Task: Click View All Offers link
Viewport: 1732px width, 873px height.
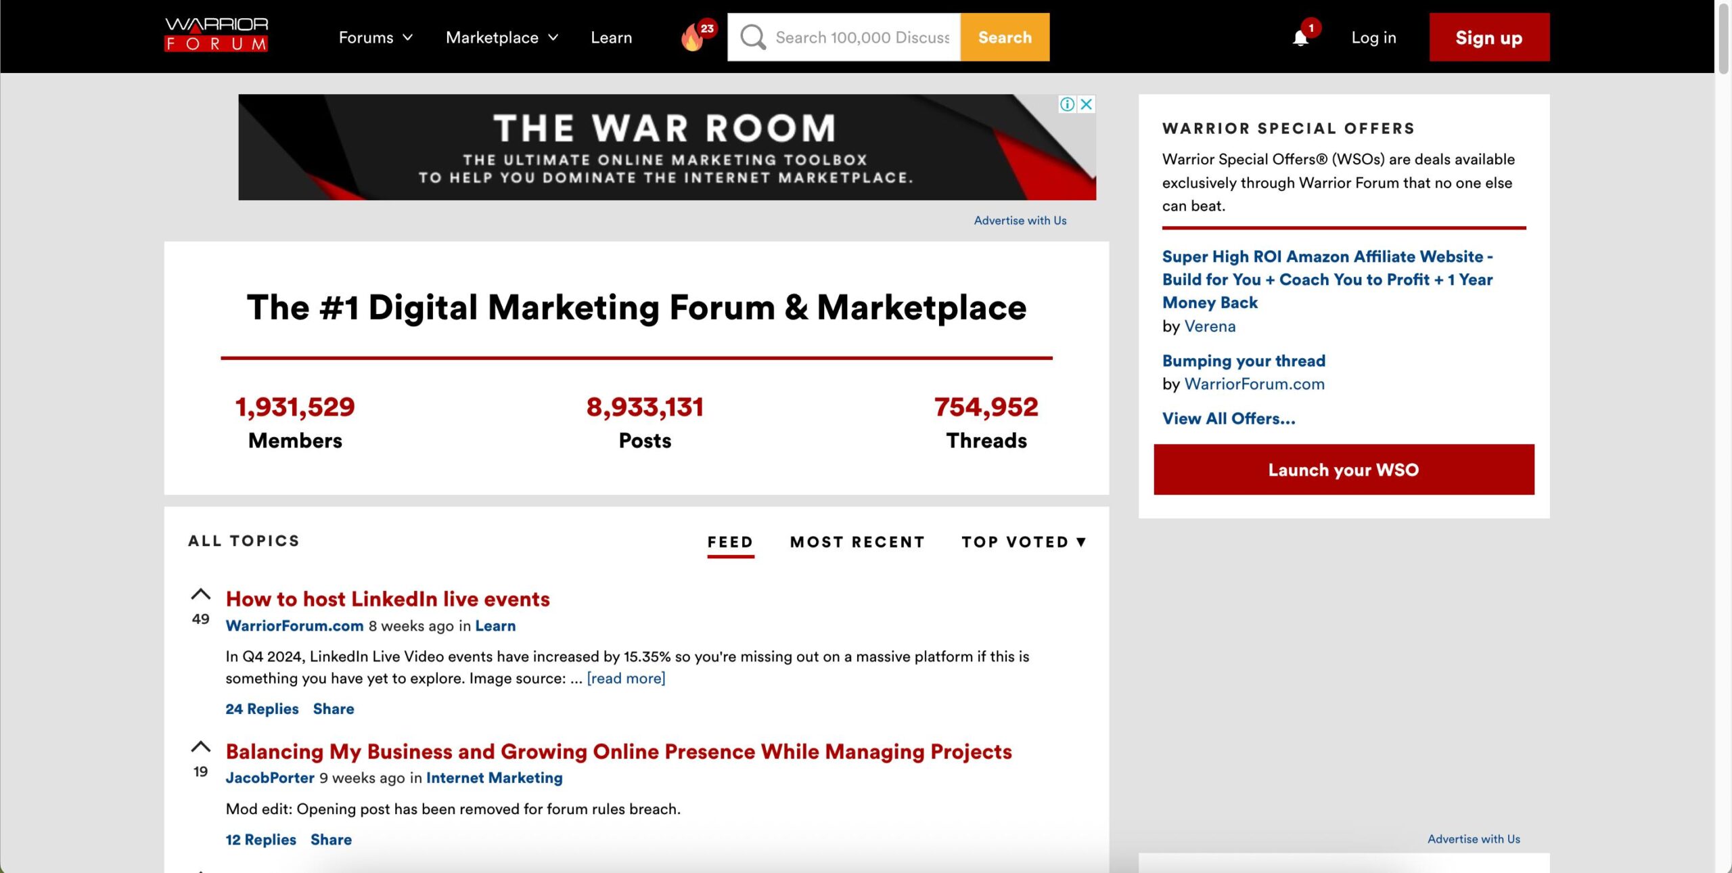Action: pos(1229,418)
